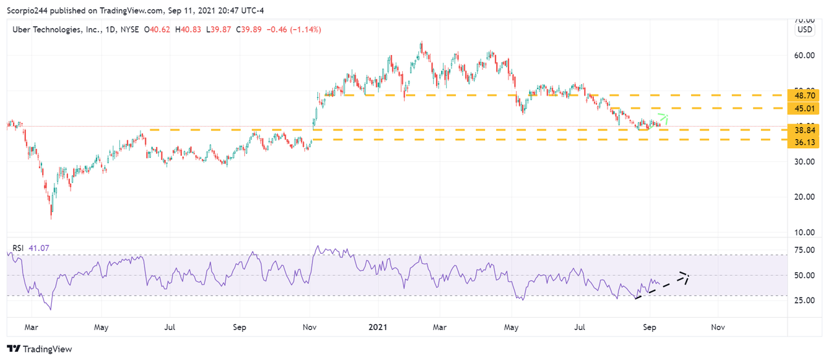This screenshot has width=829, height=361.
Task: Click the open price O40.62 value
Action: point(157,30)
